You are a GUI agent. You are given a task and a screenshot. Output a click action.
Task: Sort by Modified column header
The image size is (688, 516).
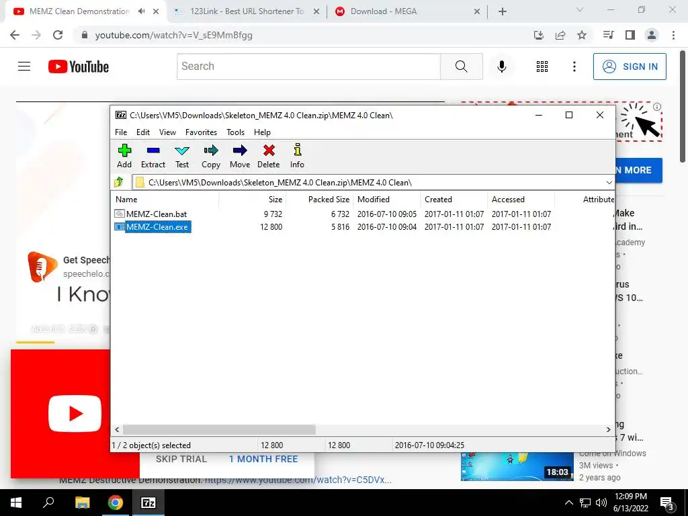(387, 199)
